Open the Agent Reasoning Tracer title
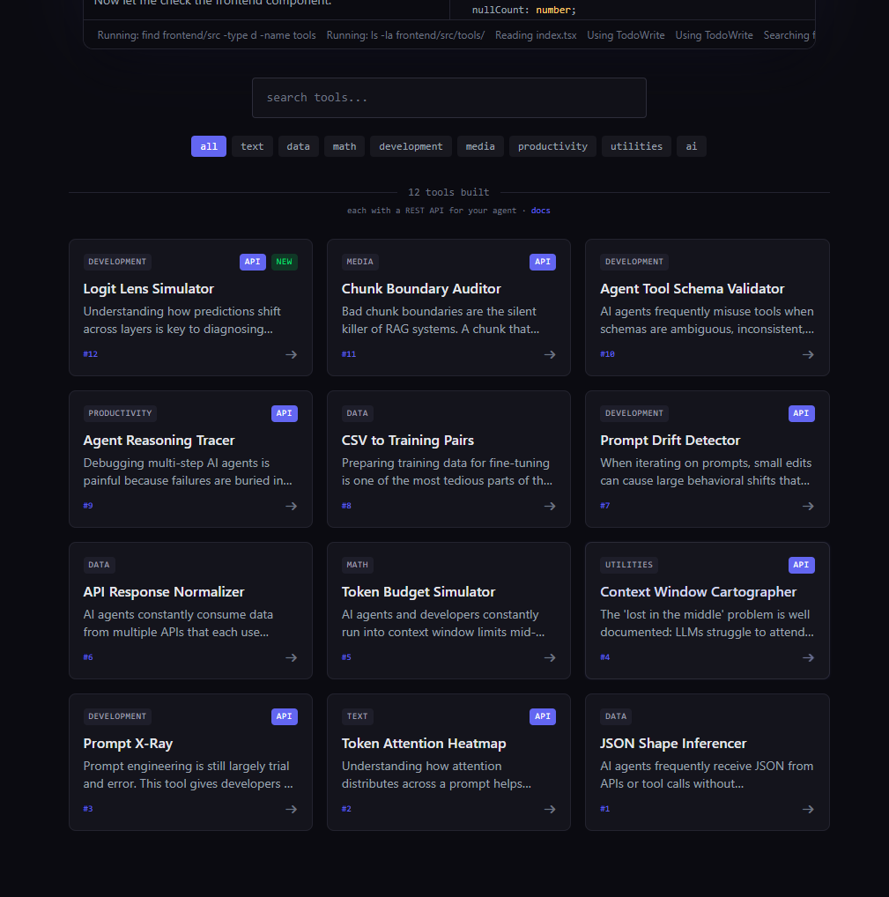This screenshot has height=897, width=889. pyautogui.click(x=159, y=441)
